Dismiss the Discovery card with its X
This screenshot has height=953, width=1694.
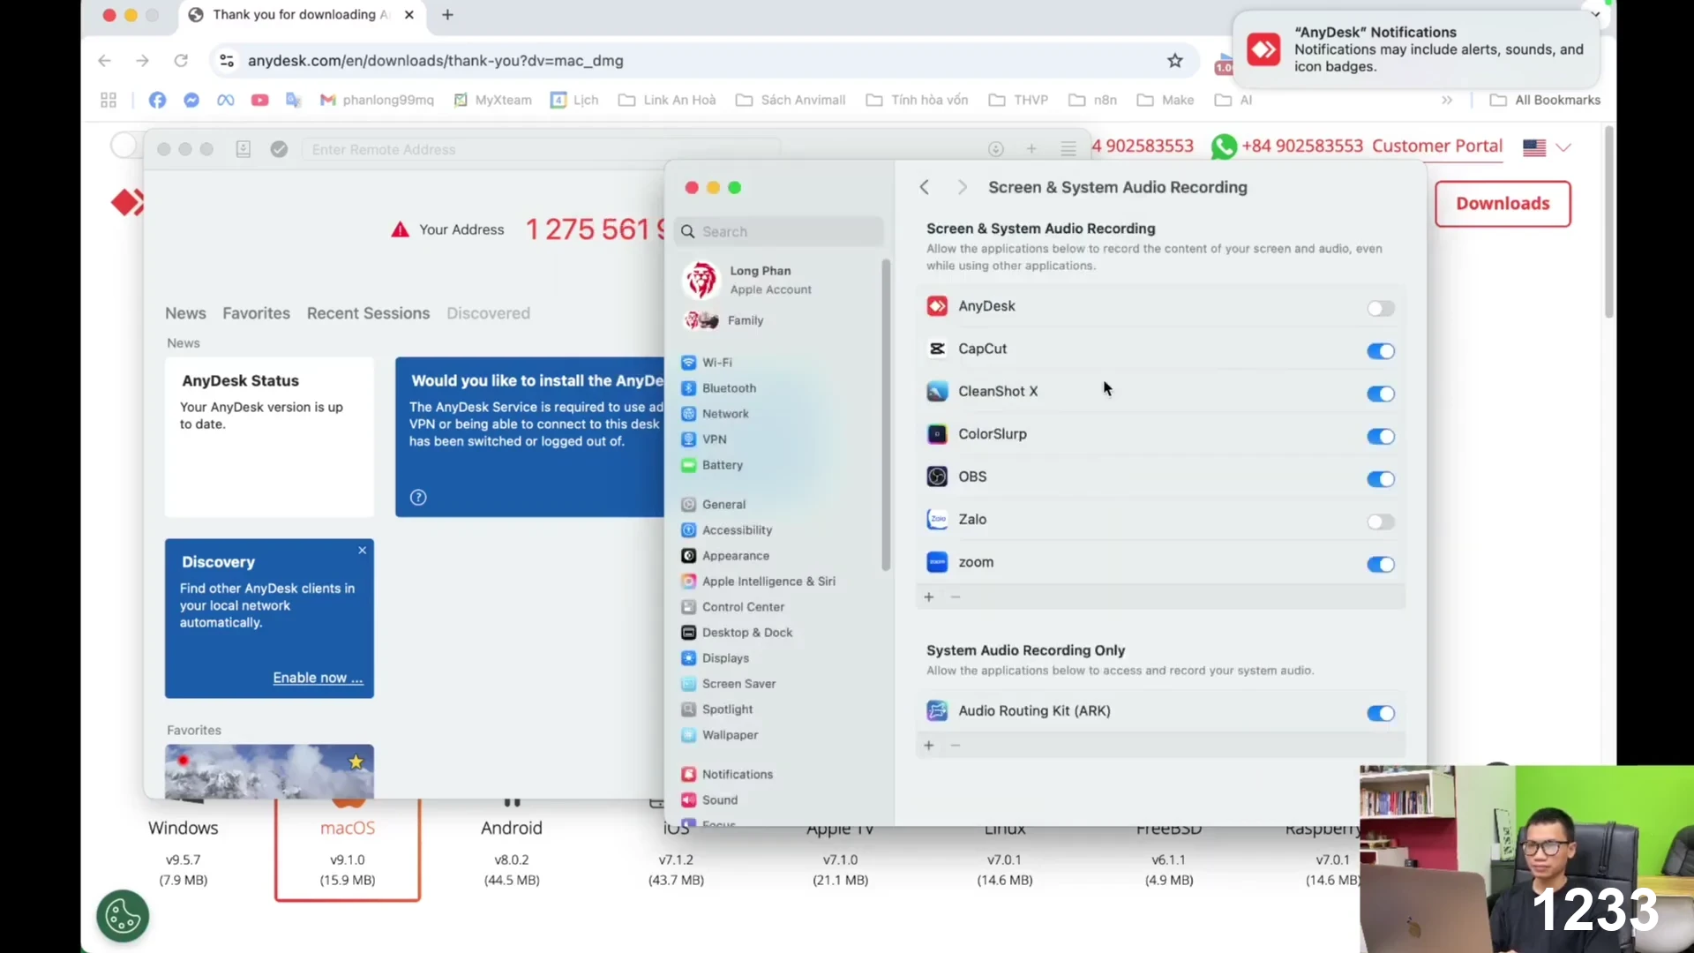point(362,550)
